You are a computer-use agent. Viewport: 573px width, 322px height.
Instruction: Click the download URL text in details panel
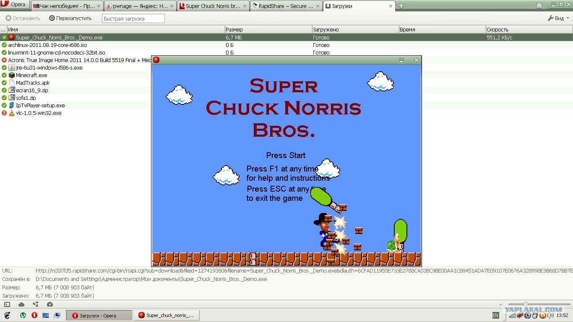pyautogui.click(x=304, y=271)
